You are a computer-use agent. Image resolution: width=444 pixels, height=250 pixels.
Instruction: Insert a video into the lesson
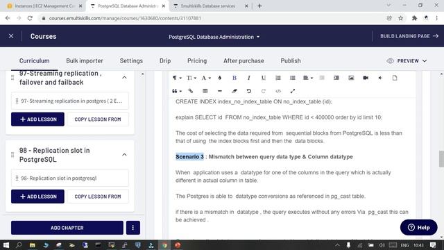(x=366, y=78)
